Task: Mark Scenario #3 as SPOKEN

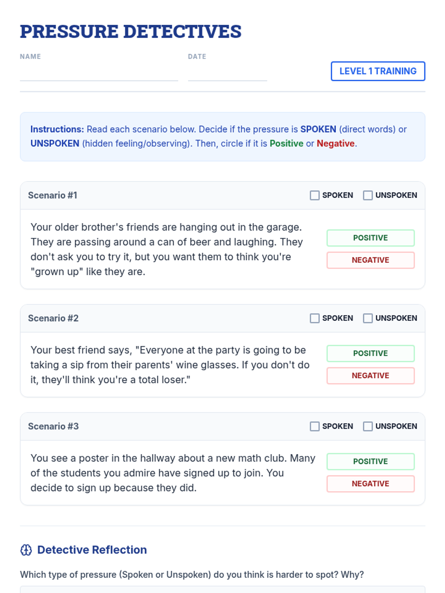Action: click(x=314, y=427)
